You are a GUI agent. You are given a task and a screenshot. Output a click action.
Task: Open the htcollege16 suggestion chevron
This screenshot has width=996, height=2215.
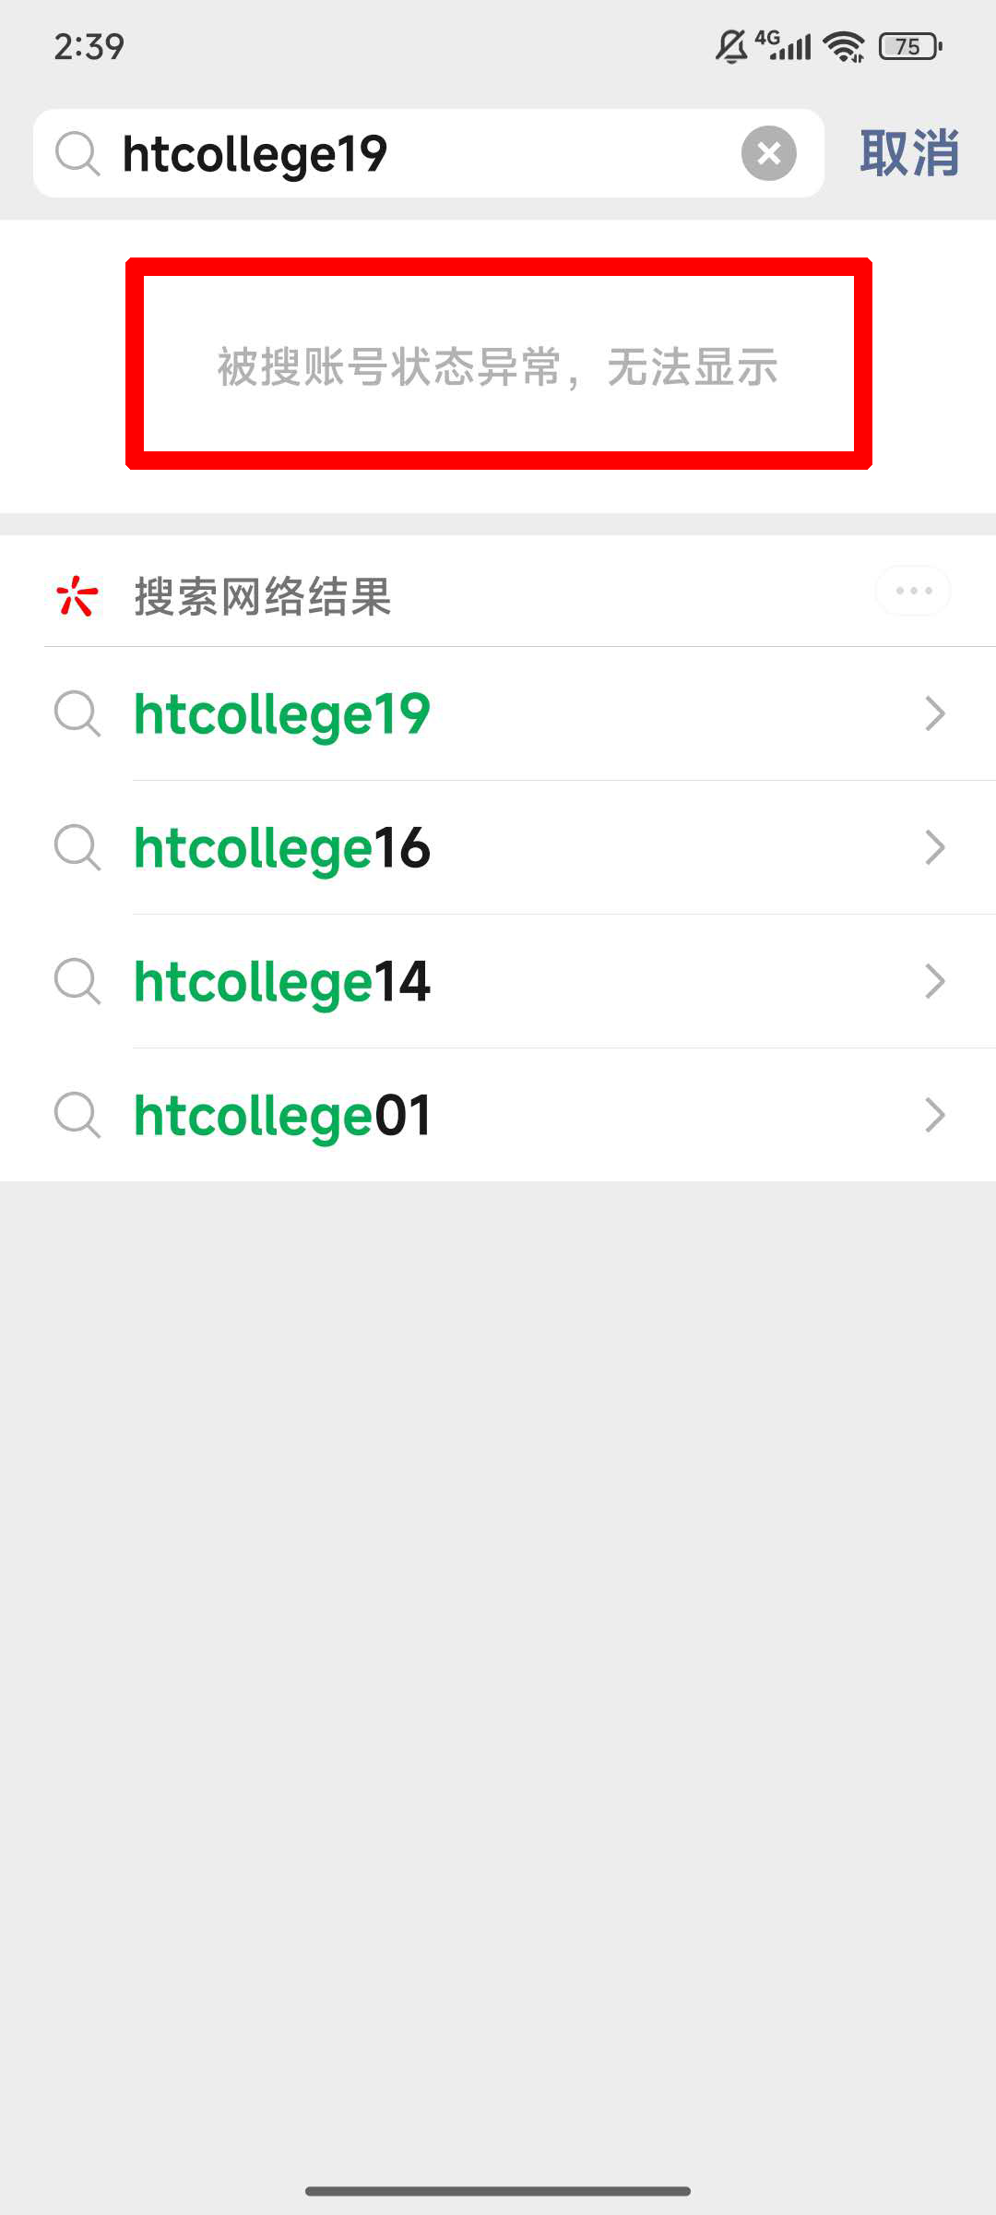pos(935,847)
